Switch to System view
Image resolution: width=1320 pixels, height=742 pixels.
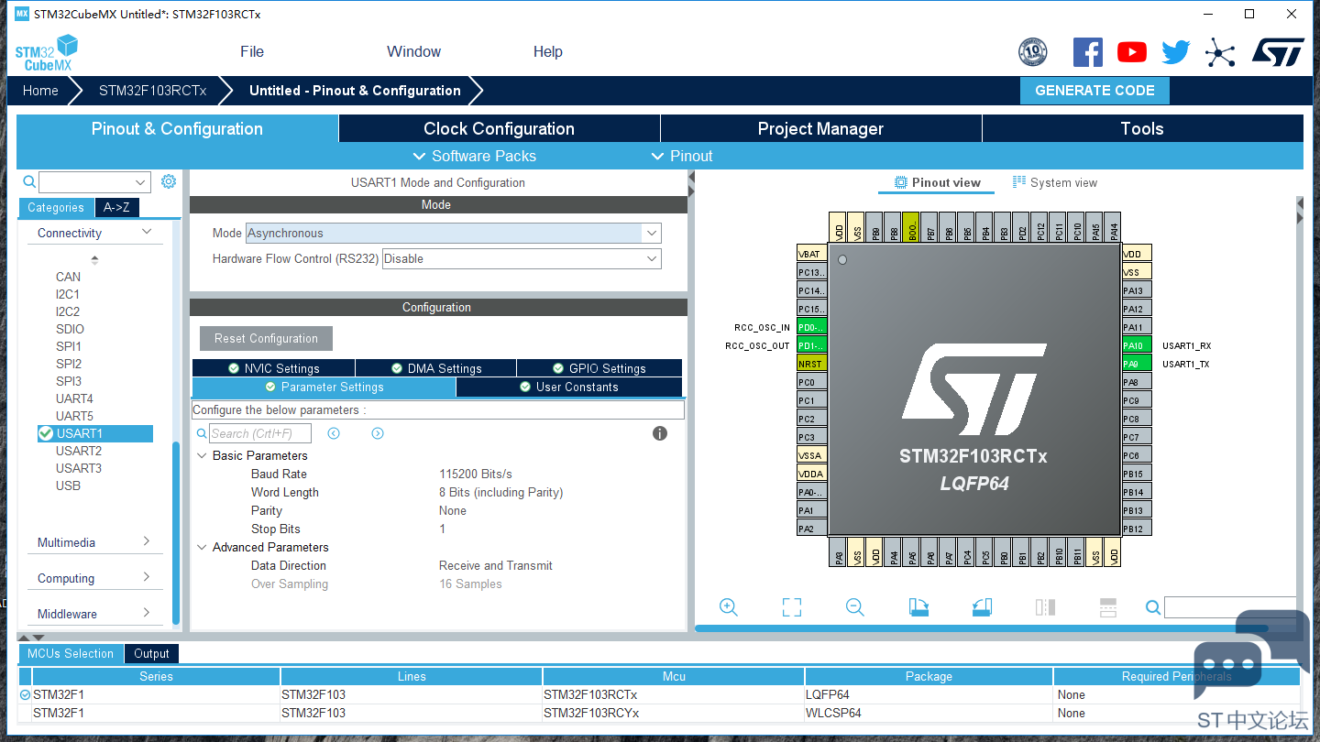[x=1054, y=183]
